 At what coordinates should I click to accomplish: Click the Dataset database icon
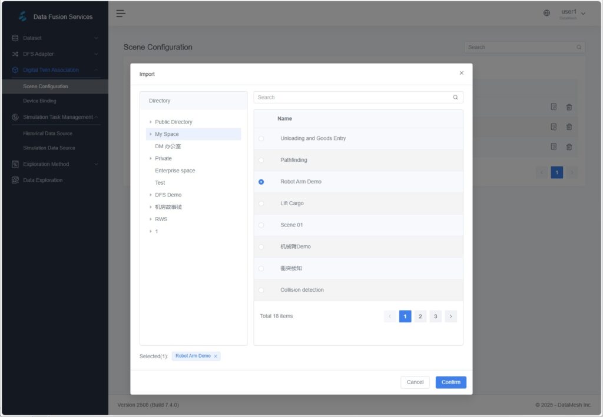(x=15, y=38)
